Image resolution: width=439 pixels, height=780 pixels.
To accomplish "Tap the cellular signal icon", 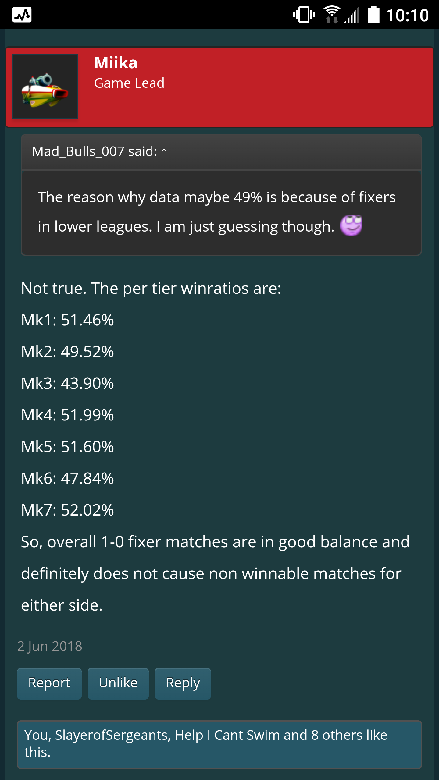I will click(x=352, y=15).
